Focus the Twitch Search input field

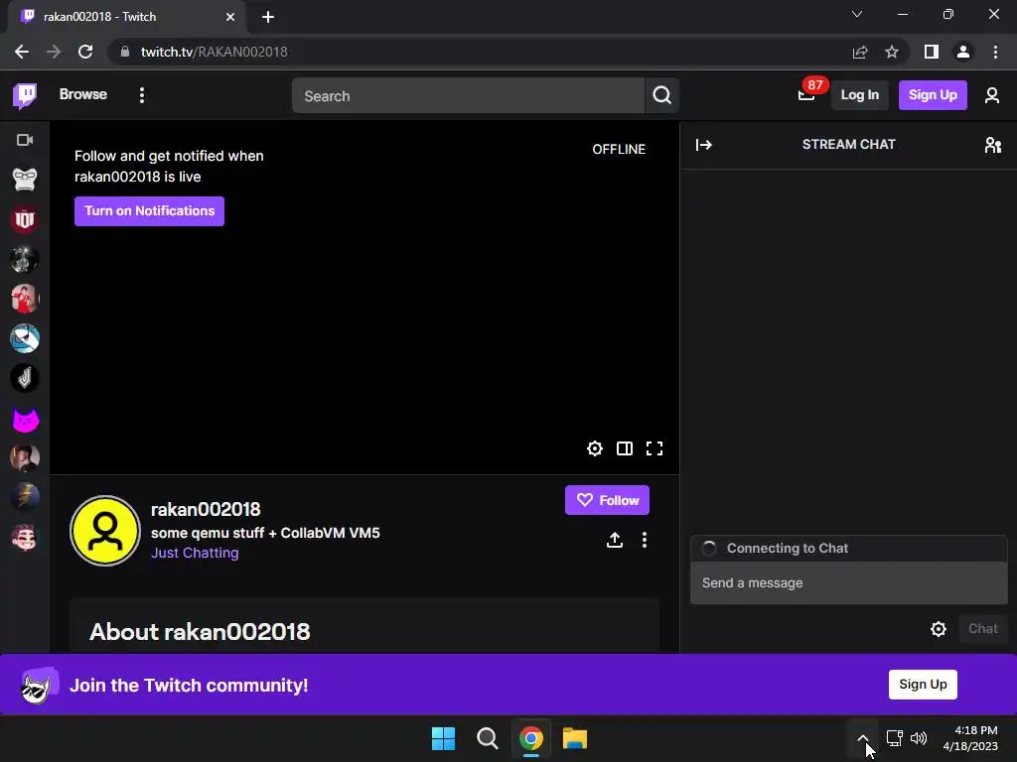(468, 96)
